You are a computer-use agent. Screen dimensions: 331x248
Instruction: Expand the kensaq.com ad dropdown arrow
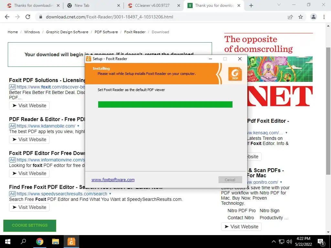[x=286, y=133]
